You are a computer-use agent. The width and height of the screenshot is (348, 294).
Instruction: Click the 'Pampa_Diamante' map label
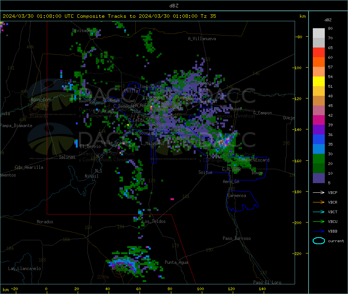click(x=16, y=126)
